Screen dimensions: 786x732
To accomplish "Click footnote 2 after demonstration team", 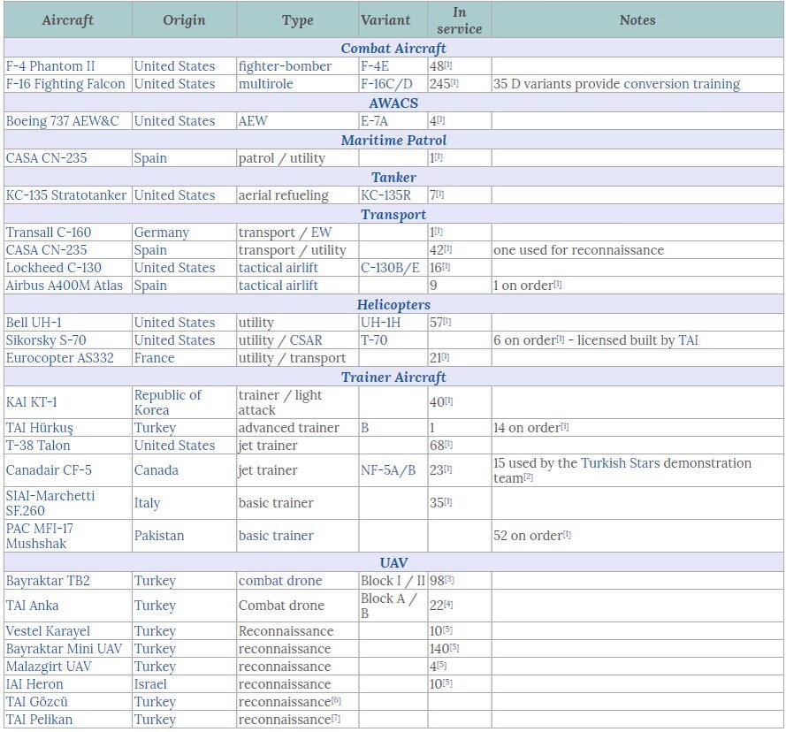I will (529, 477).
